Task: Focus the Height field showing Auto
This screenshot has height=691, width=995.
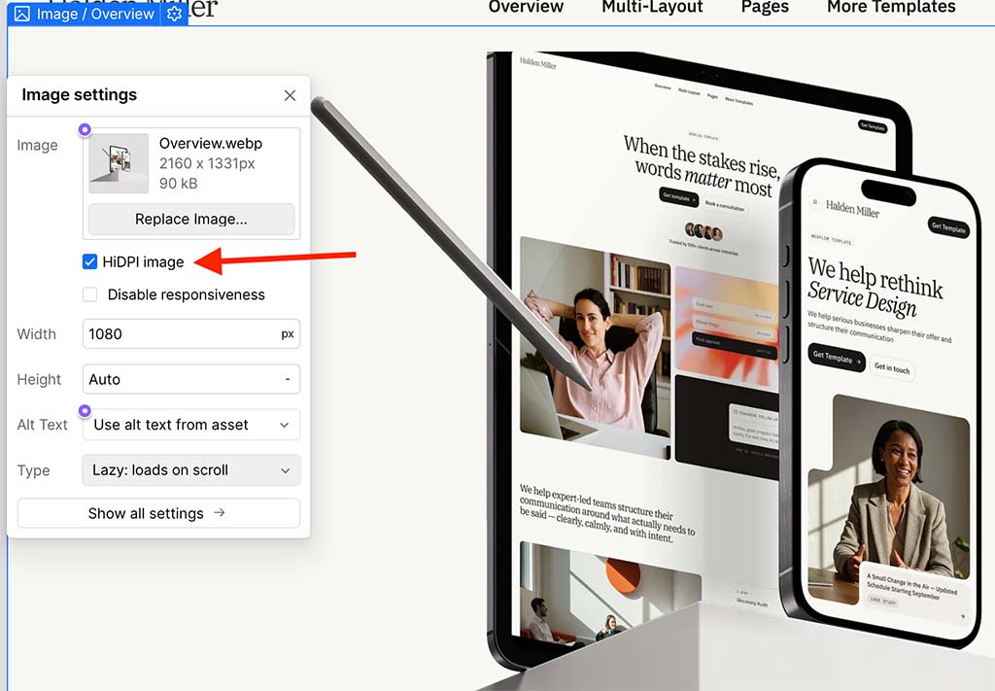Action: point(191,379)
